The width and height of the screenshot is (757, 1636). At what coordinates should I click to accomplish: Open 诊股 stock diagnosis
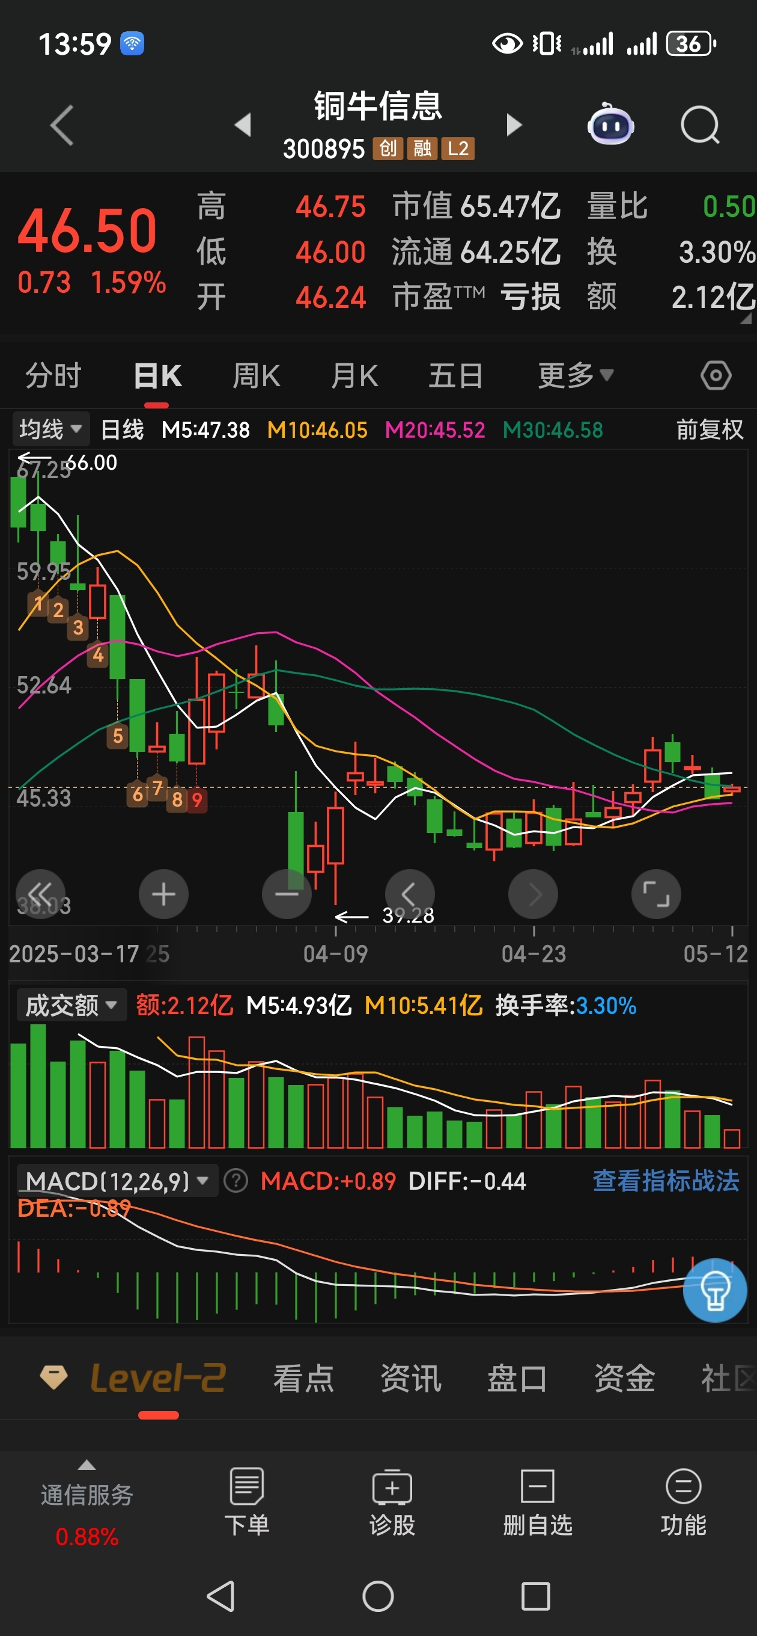[392, 1502]
